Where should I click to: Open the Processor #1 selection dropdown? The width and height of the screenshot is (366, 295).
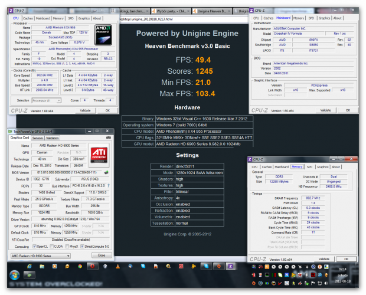pos(59,100)
